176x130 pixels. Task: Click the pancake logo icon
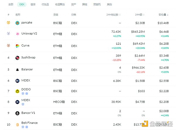click(x=17, y=23)
